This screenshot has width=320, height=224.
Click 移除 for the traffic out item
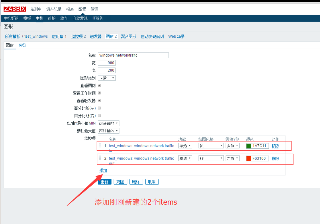[275, 158]
